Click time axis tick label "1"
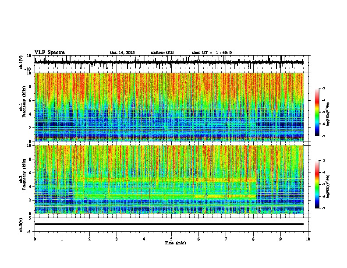This screenshot has height=268, width=347. tap(62, 239)
